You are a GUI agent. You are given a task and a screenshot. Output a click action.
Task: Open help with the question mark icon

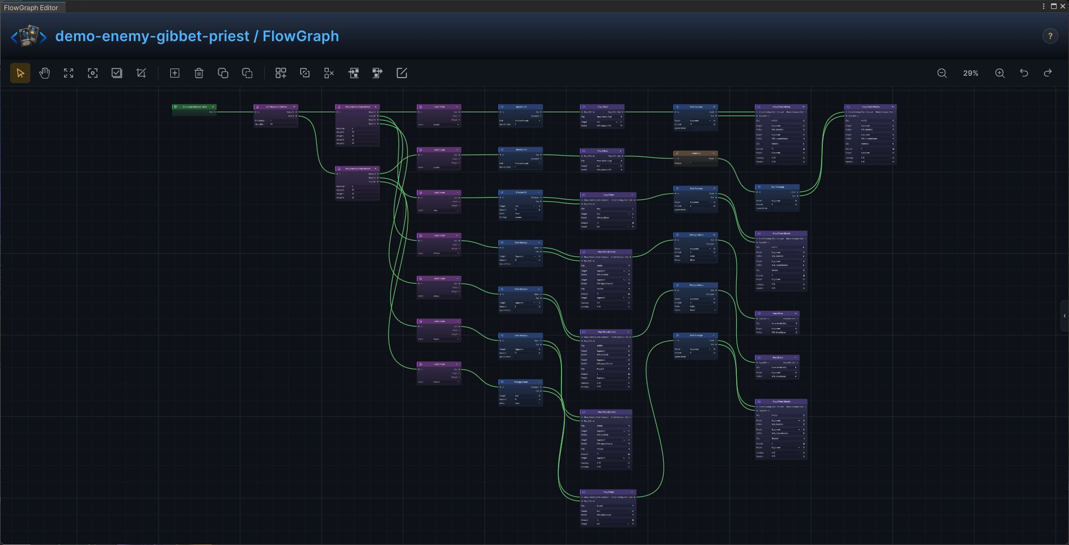pyautogui.click(x=1050, y=36)
